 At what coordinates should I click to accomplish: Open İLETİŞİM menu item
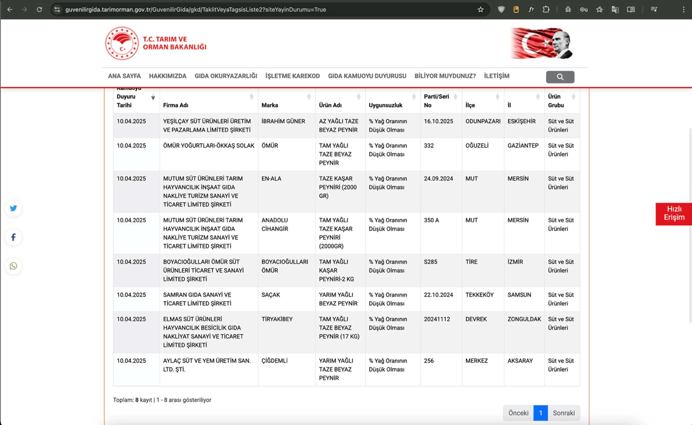click(x=497, y=76)
